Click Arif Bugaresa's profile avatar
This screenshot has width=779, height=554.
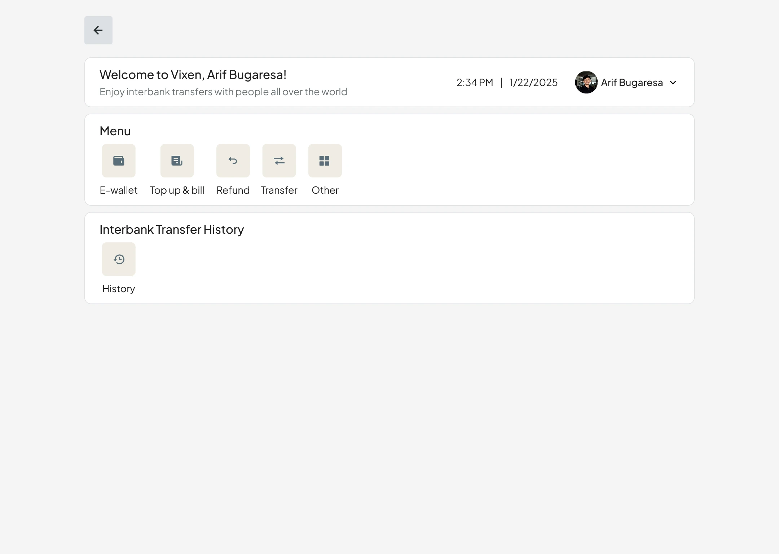586,83
